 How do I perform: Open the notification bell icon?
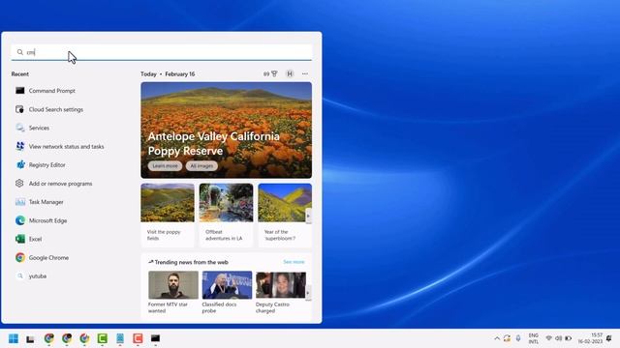tap(609, 338)
